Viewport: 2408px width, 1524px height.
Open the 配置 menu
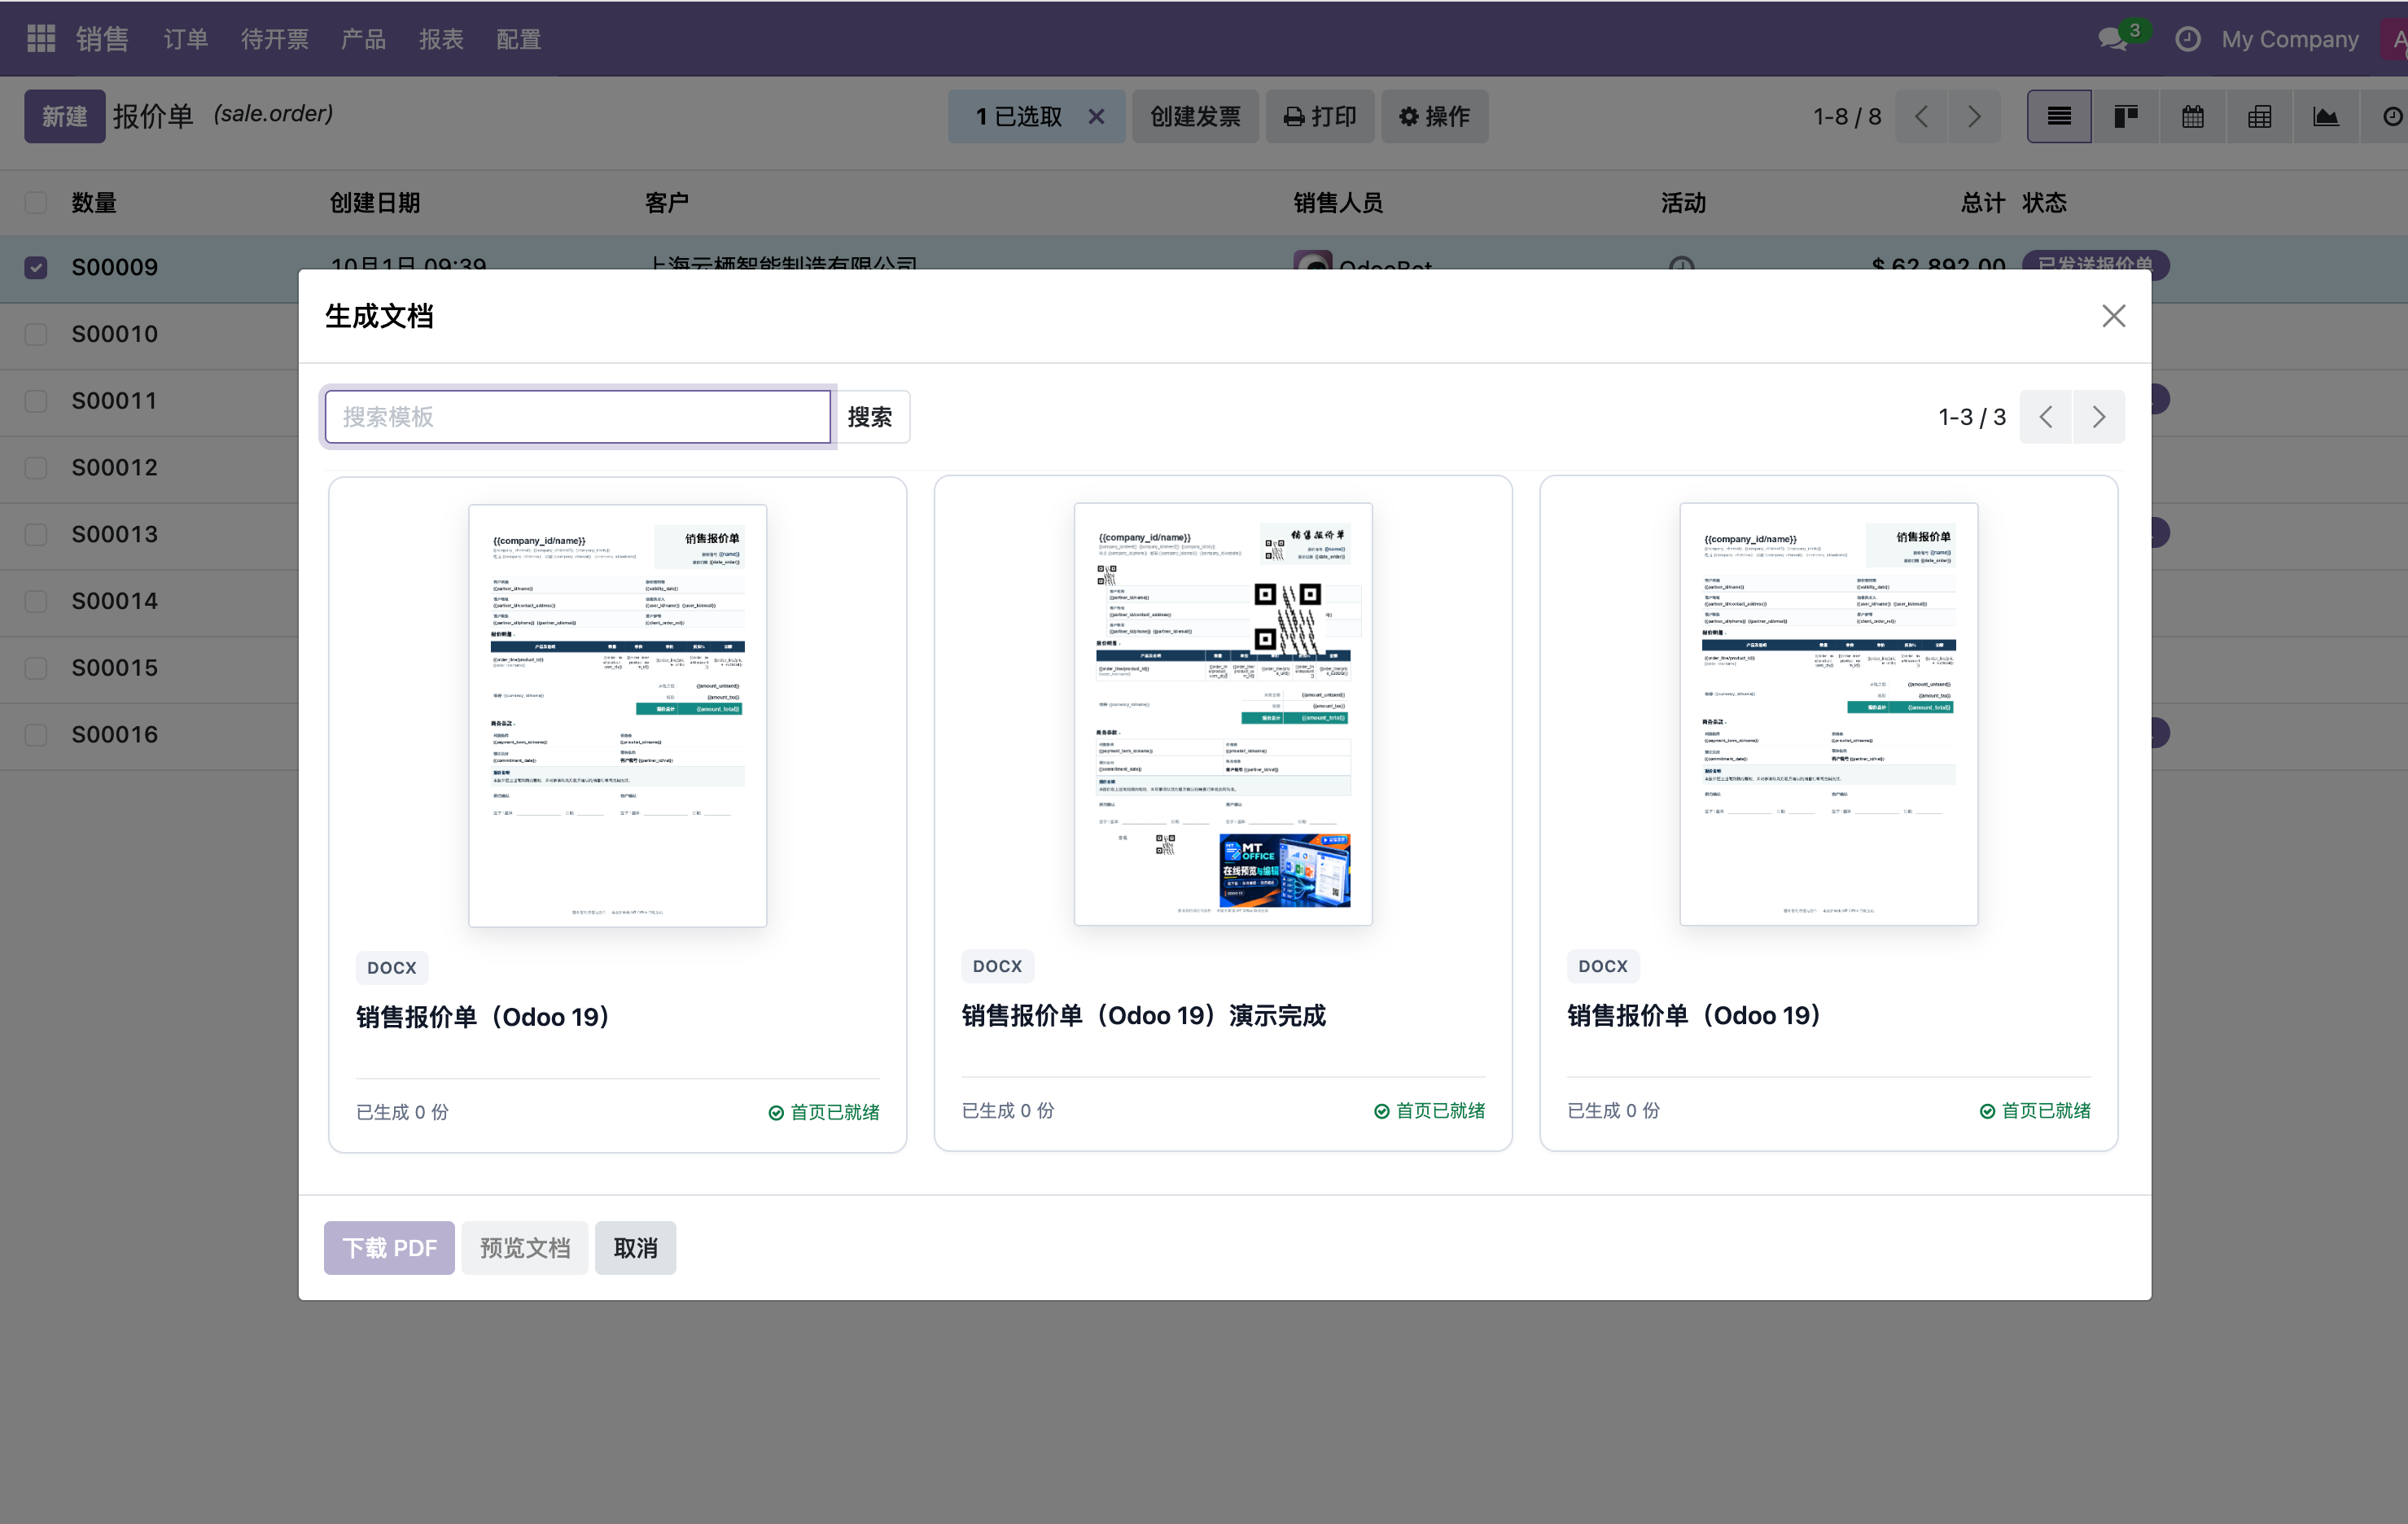519,39
